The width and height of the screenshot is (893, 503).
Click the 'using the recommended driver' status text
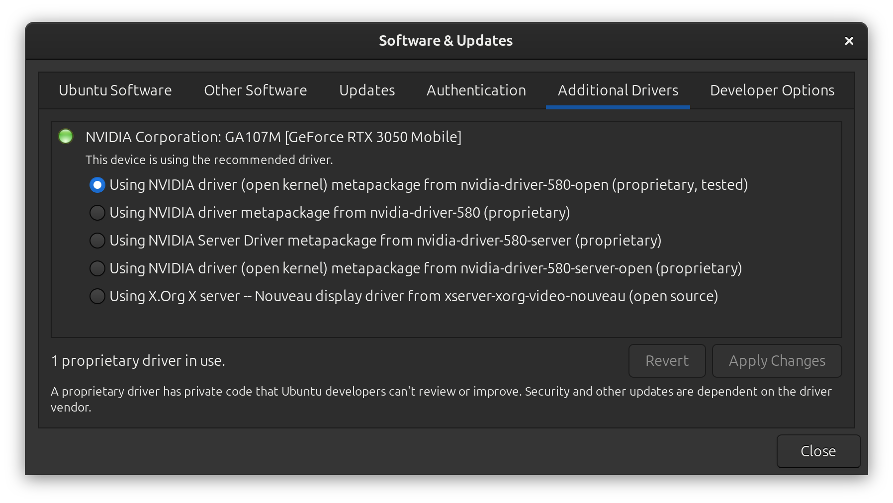pos(209,160)
